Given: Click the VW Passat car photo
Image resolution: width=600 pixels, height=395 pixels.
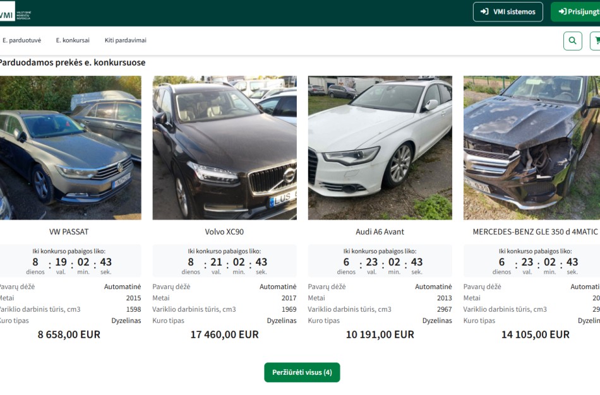Looking at the screenshot, I should coord(69,148).
